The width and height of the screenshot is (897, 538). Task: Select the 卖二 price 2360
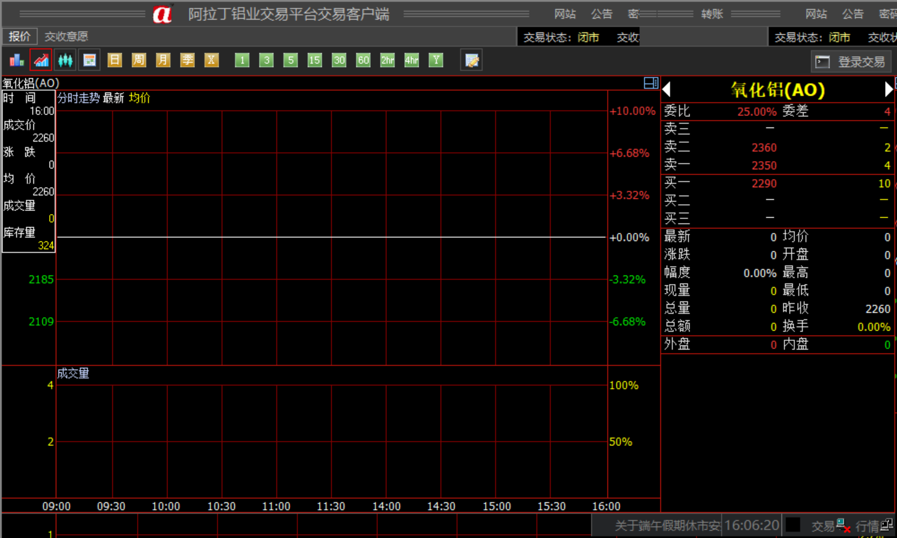(764, 148)
